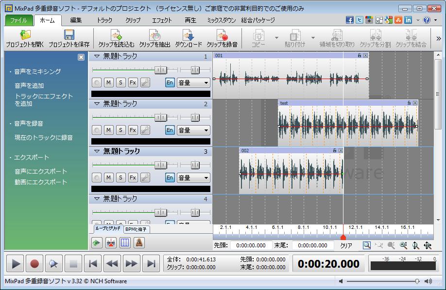Share via the LinkedIn icon

[x=408, y=20]
